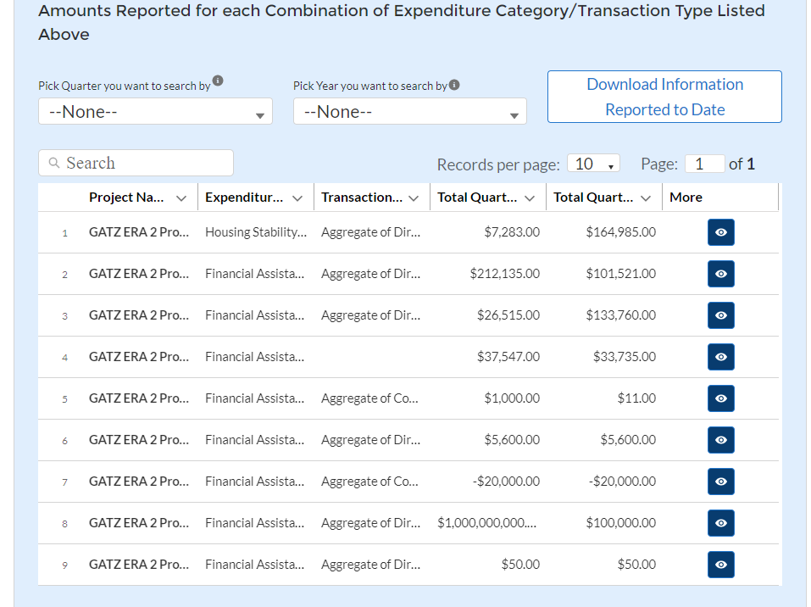
Task: Open the quarter selection dropdown
Action: [155, 112]
